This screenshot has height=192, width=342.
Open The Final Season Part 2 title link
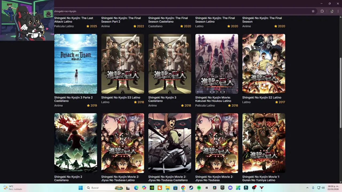coord(121,20)
